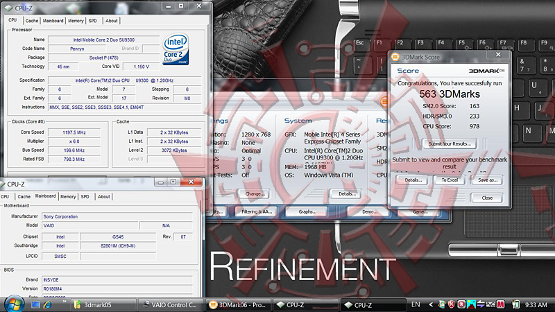
Task: Click the Bus Speed value 199.6 MHz
Action: [x=74, y=150]
